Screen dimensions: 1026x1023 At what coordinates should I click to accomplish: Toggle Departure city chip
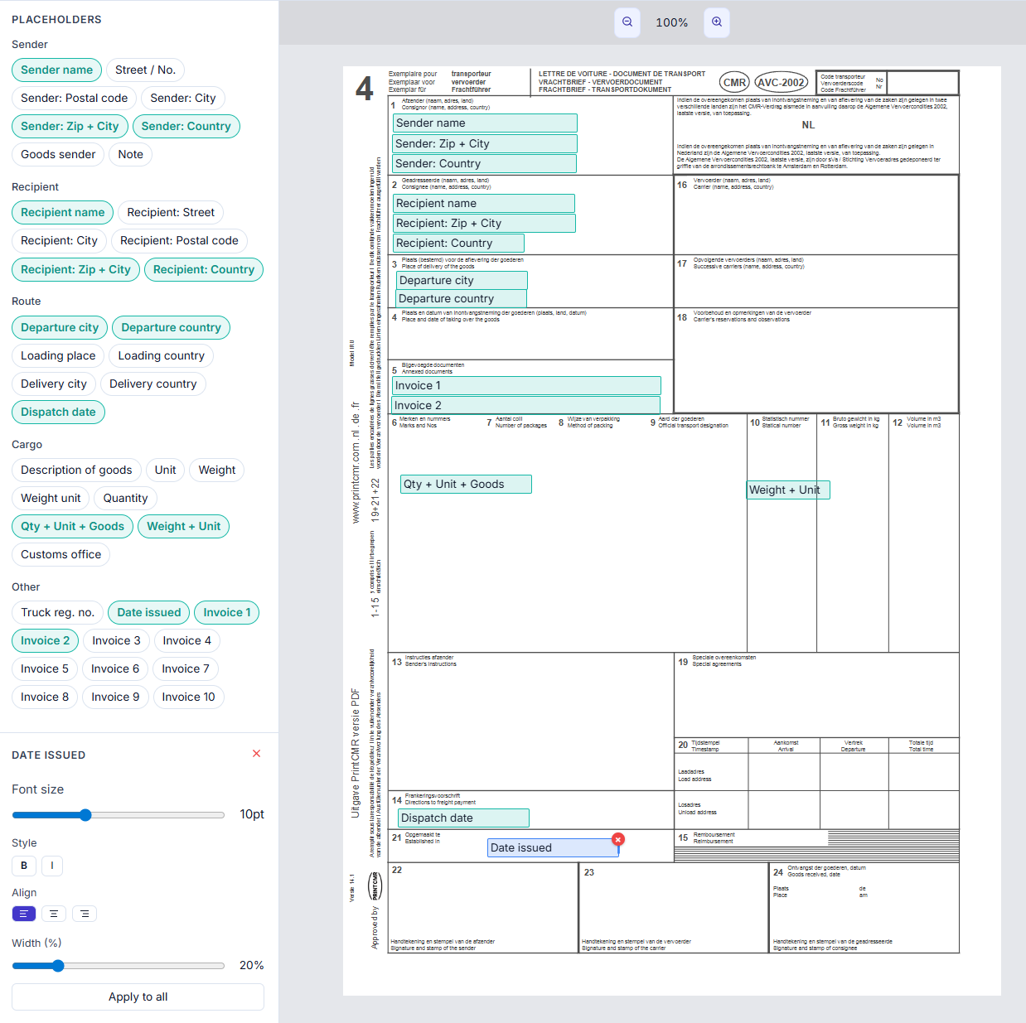(x=60, y=327)
